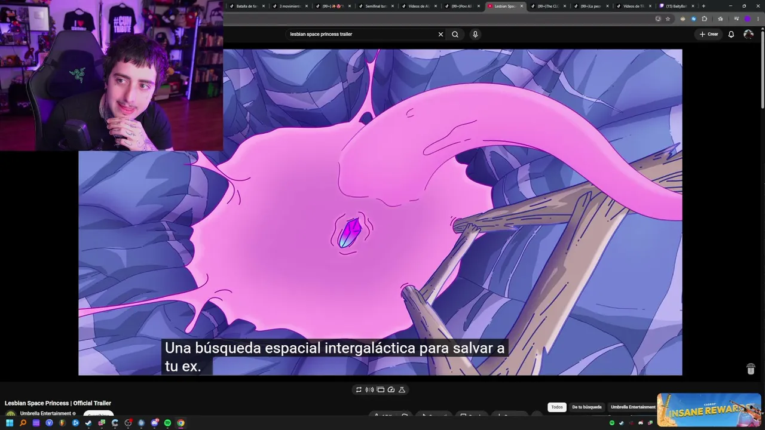Select the 'De tu búsqueda' filter chip
Image resolution: width=765 pixels, height=430 pixels.
click(587, 407)
